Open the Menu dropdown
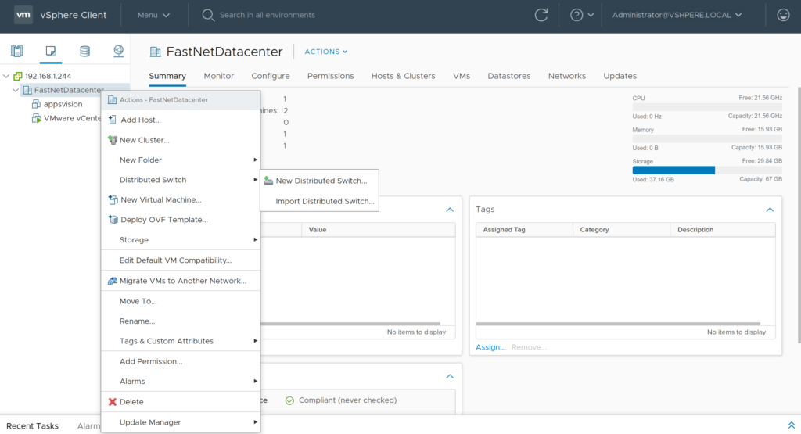This screenshot has height=434, width=801. pyautogui.click(x=153, y=15)
